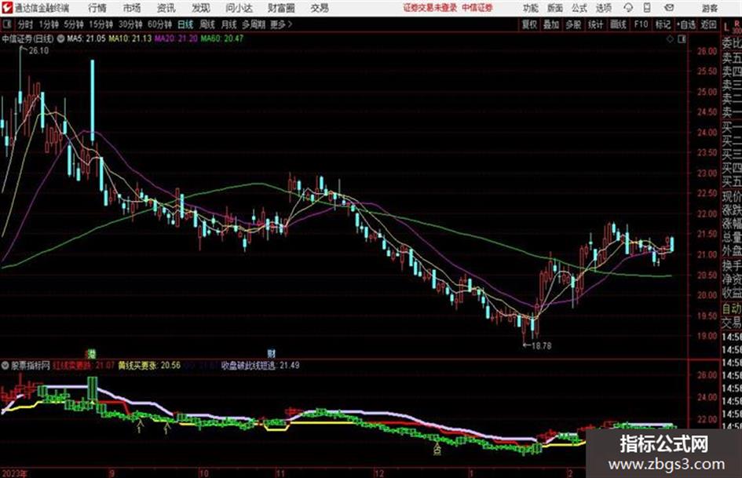The width and height of the screenshot is (742, 478).
Task: Click the red 中信证券 broker link
Action: [477, 8]
